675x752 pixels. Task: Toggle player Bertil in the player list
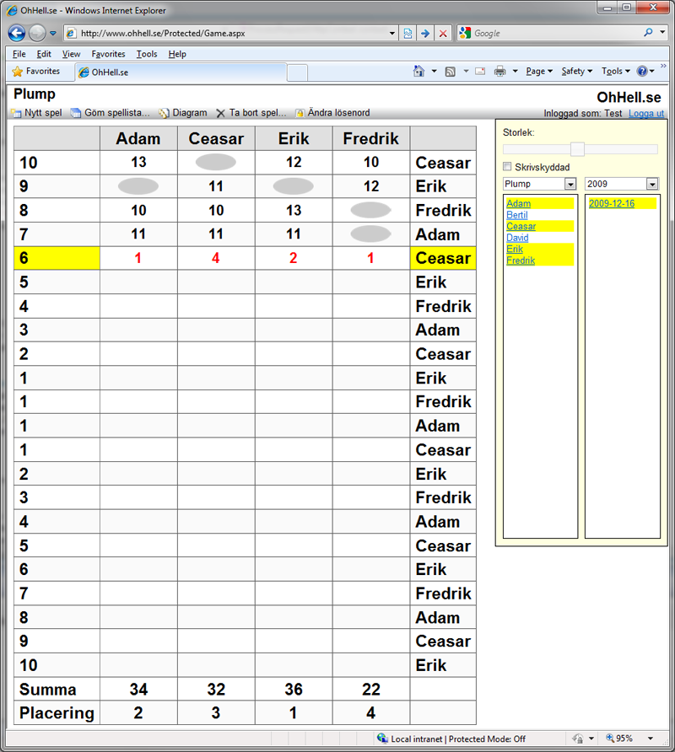[517, 215]
